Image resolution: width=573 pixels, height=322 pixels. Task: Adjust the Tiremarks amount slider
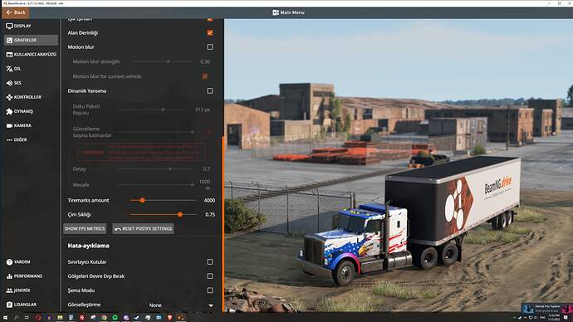(163, 201)
